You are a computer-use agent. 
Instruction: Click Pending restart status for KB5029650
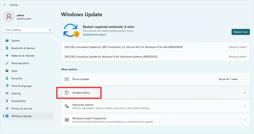pos(238,47)
